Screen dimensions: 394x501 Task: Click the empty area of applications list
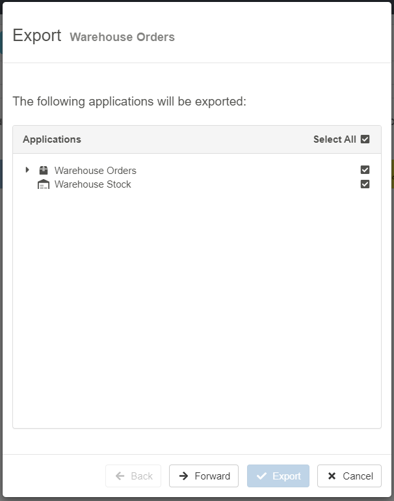[196, 306]
